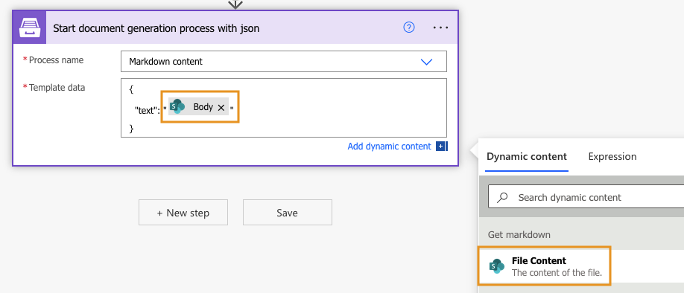Click the magnifier icon in search box
The image size is (684, 293).
(x=502, y=197)
